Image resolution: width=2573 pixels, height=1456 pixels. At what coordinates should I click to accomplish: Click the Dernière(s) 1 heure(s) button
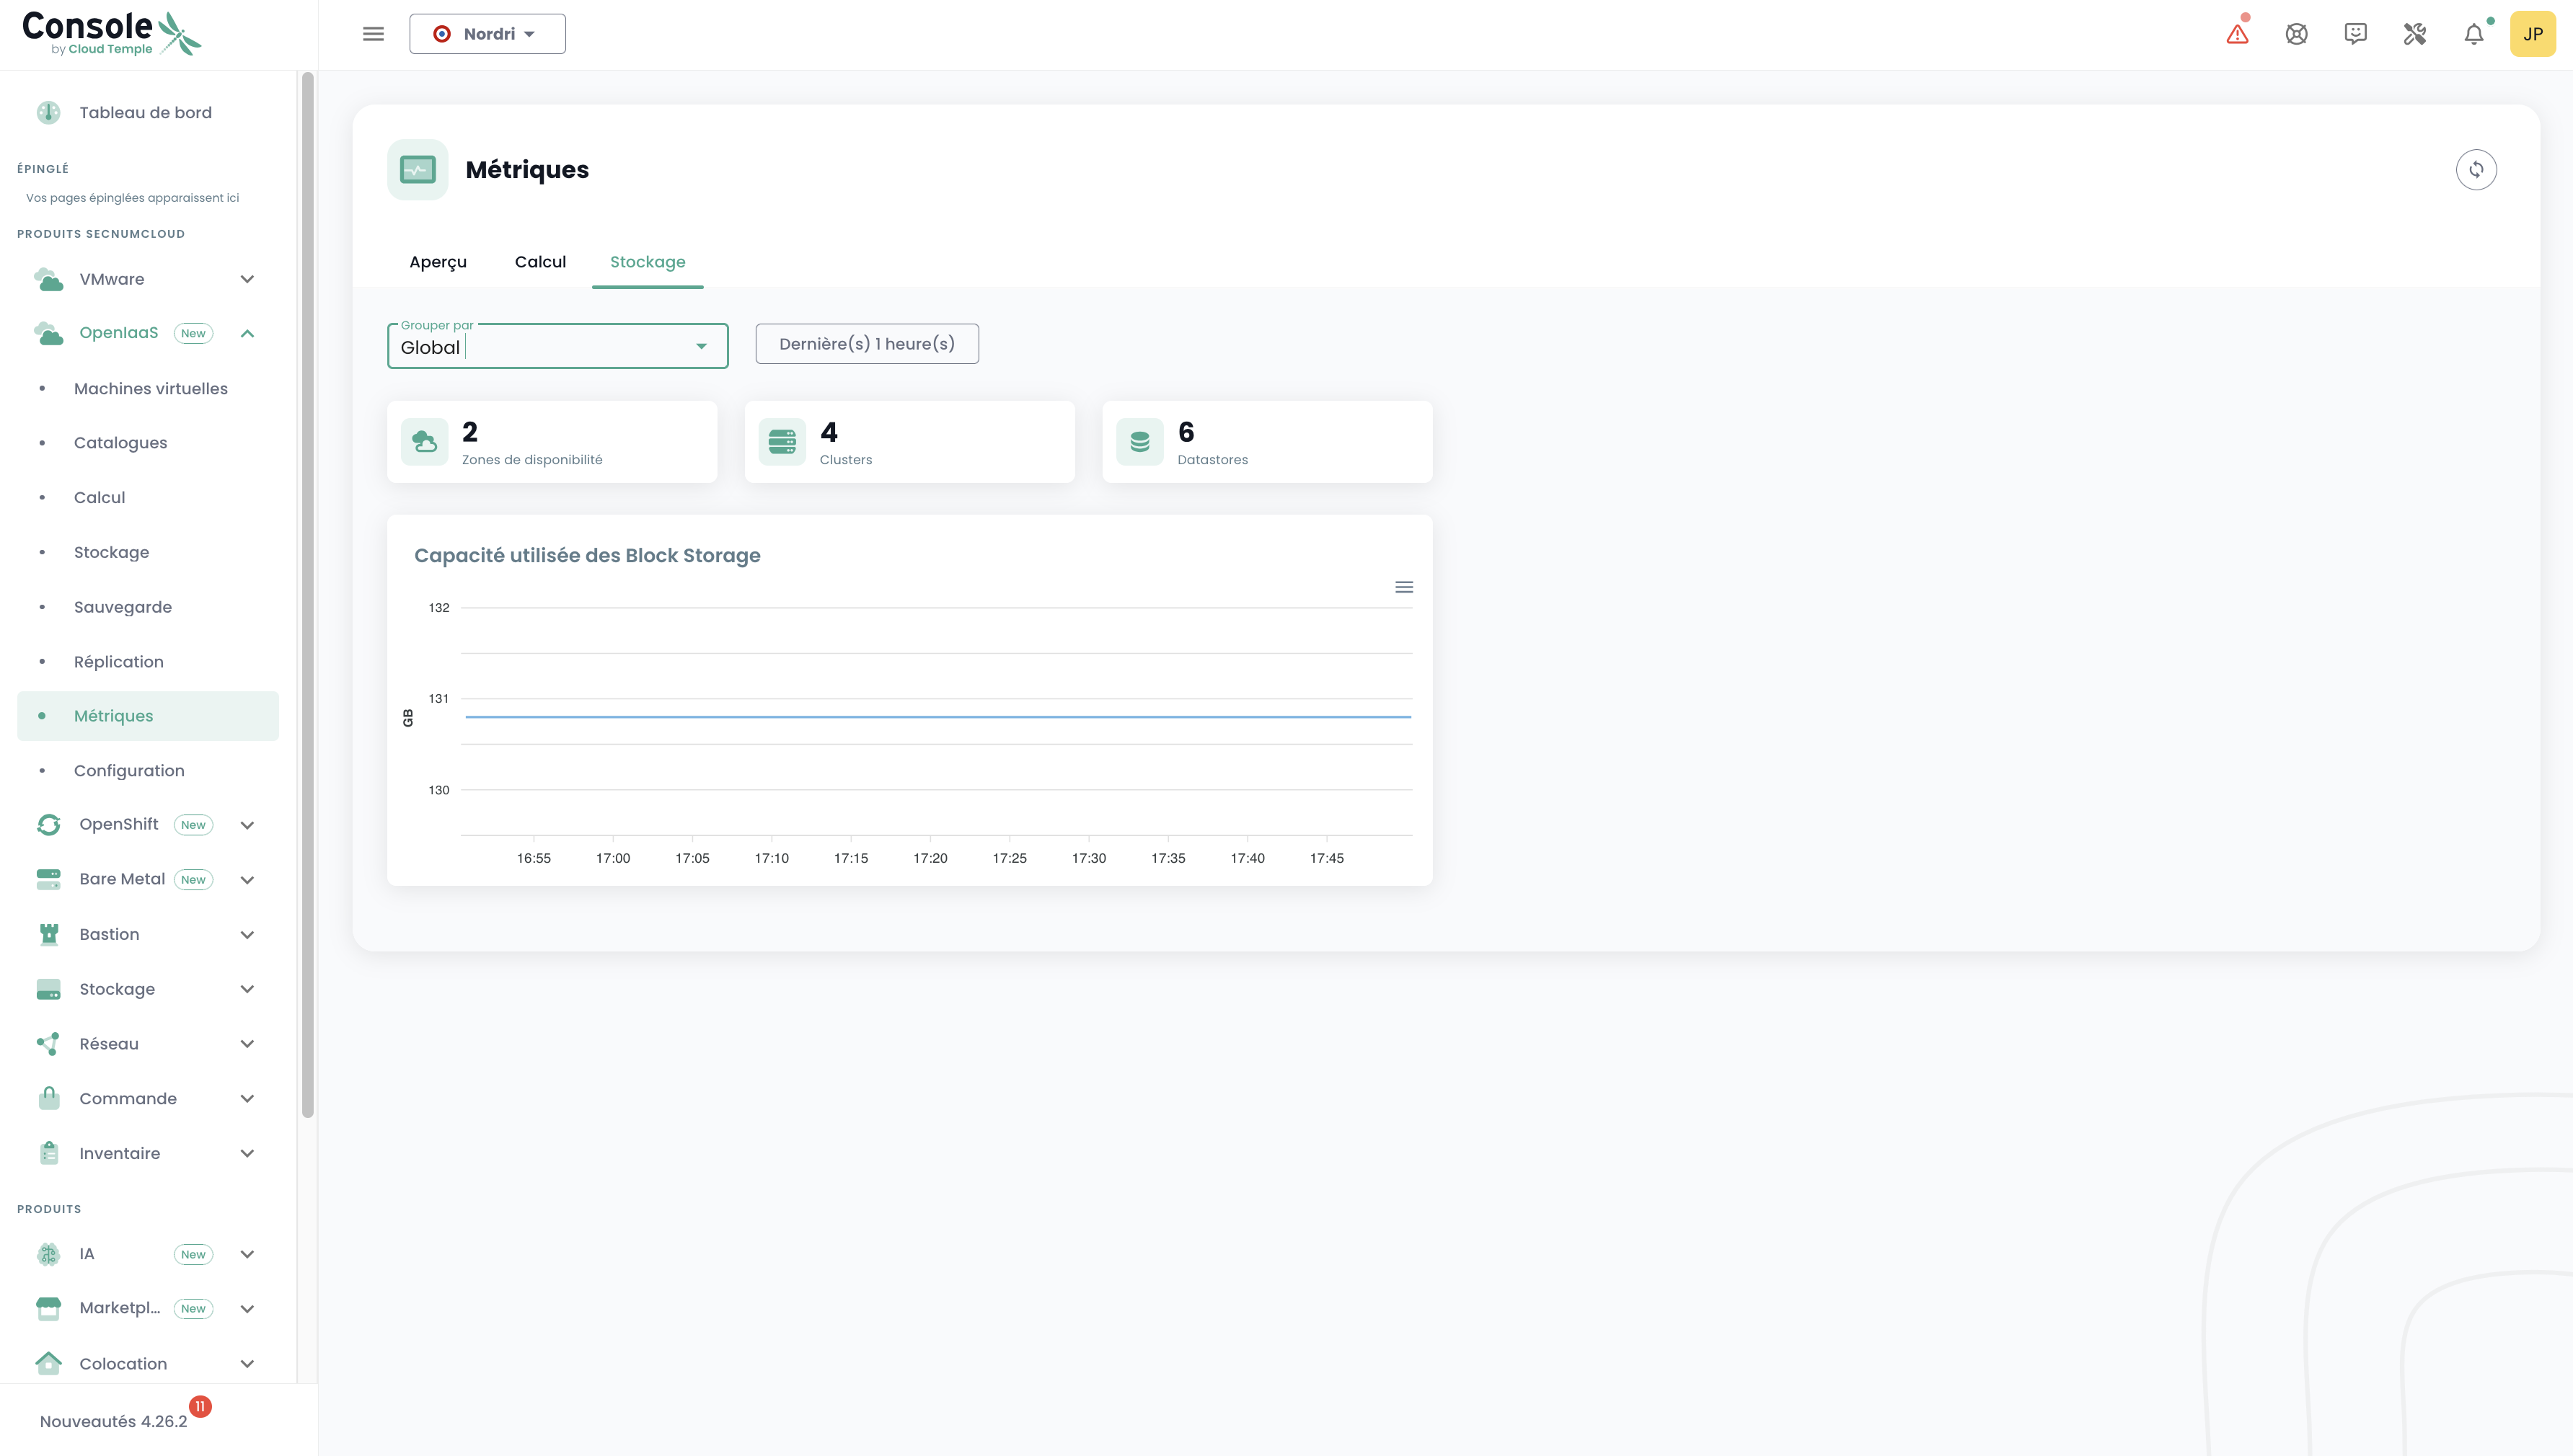coord(866,344)
